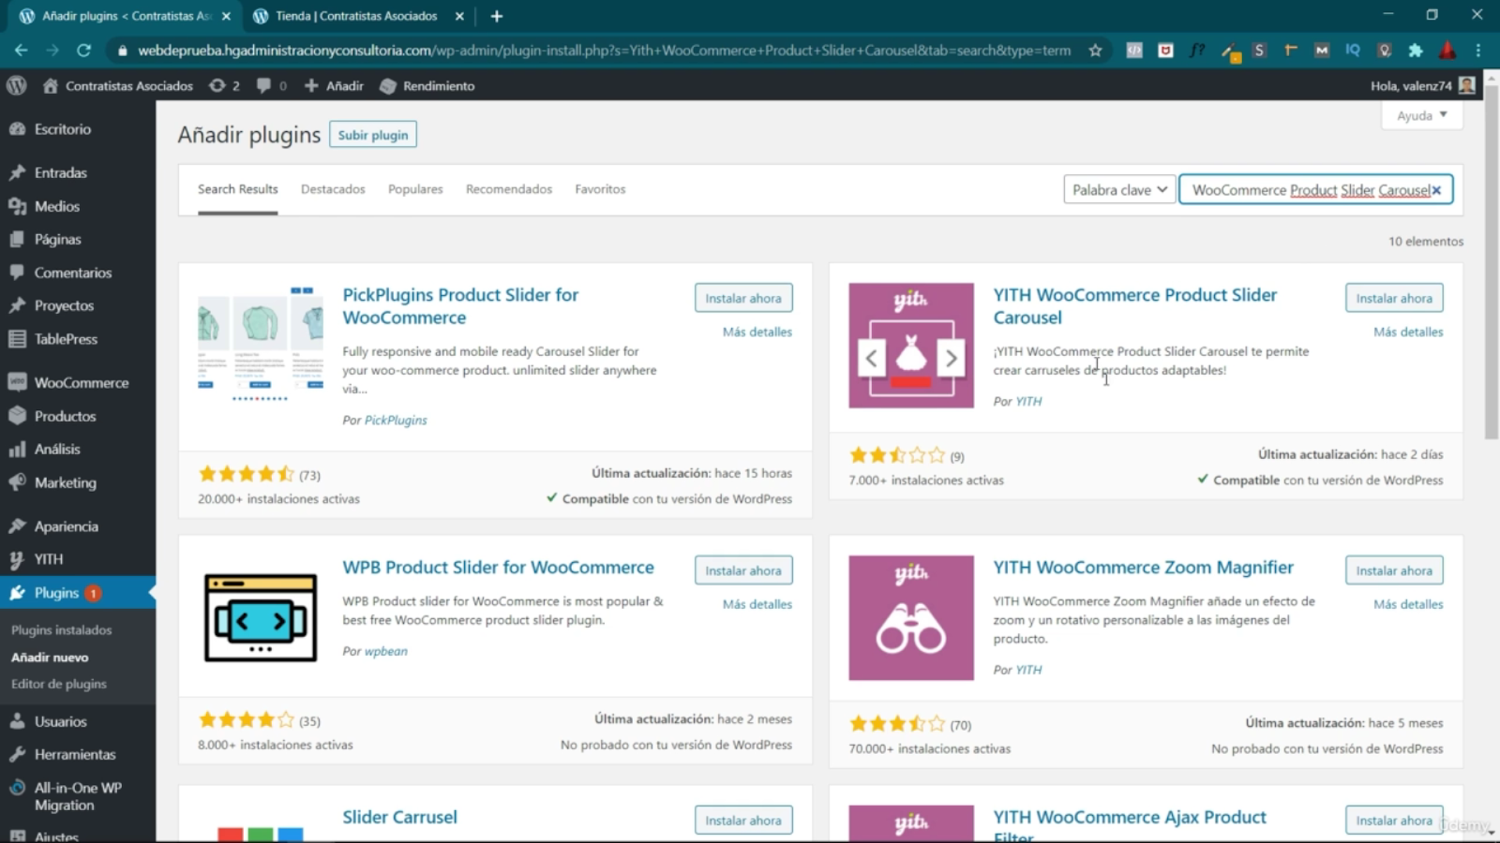This screenshot has width=1500, height=843.
Task: Open the wpbean author link
Action: [x=386, y=651]
